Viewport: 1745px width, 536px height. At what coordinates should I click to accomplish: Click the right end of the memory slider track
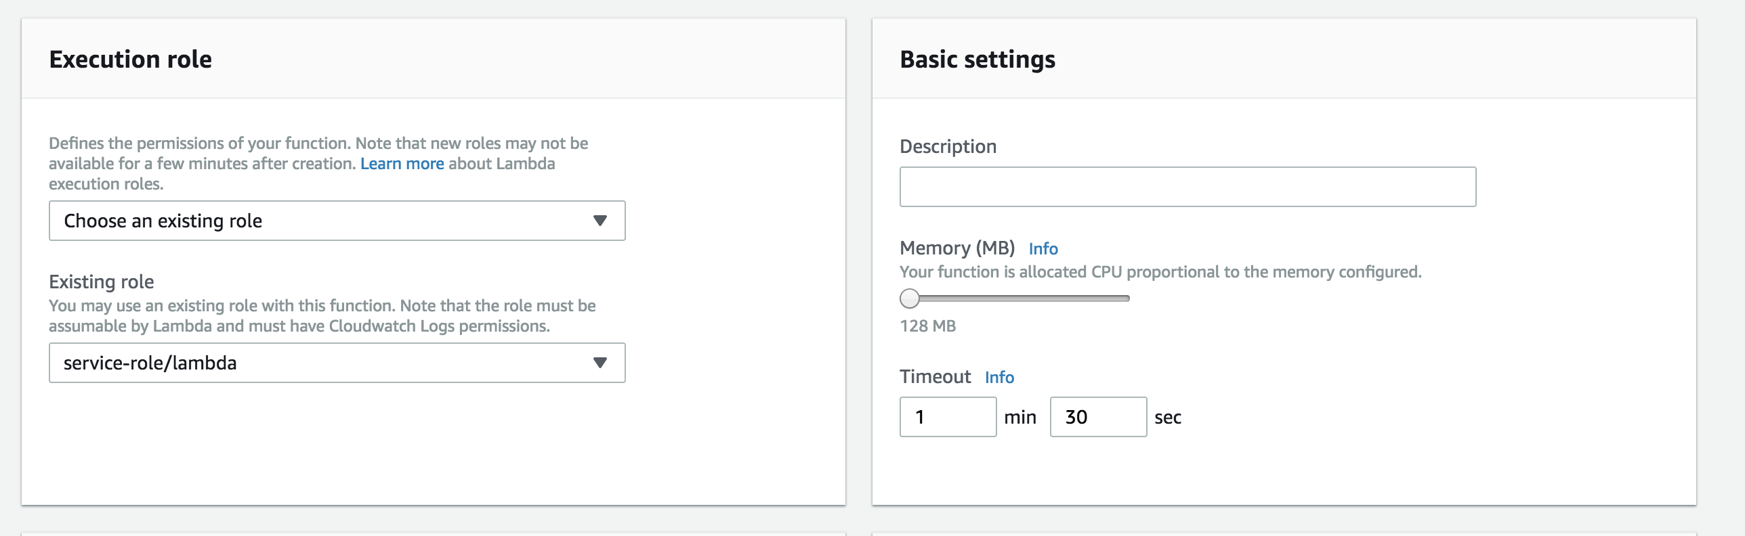pos(1127,298)
